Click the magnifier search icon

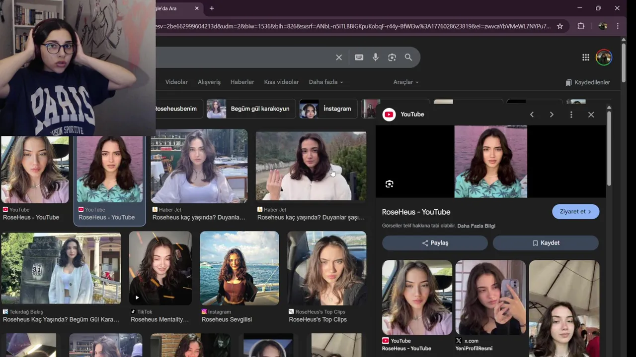pyautogui.click(x=408, y=58)
